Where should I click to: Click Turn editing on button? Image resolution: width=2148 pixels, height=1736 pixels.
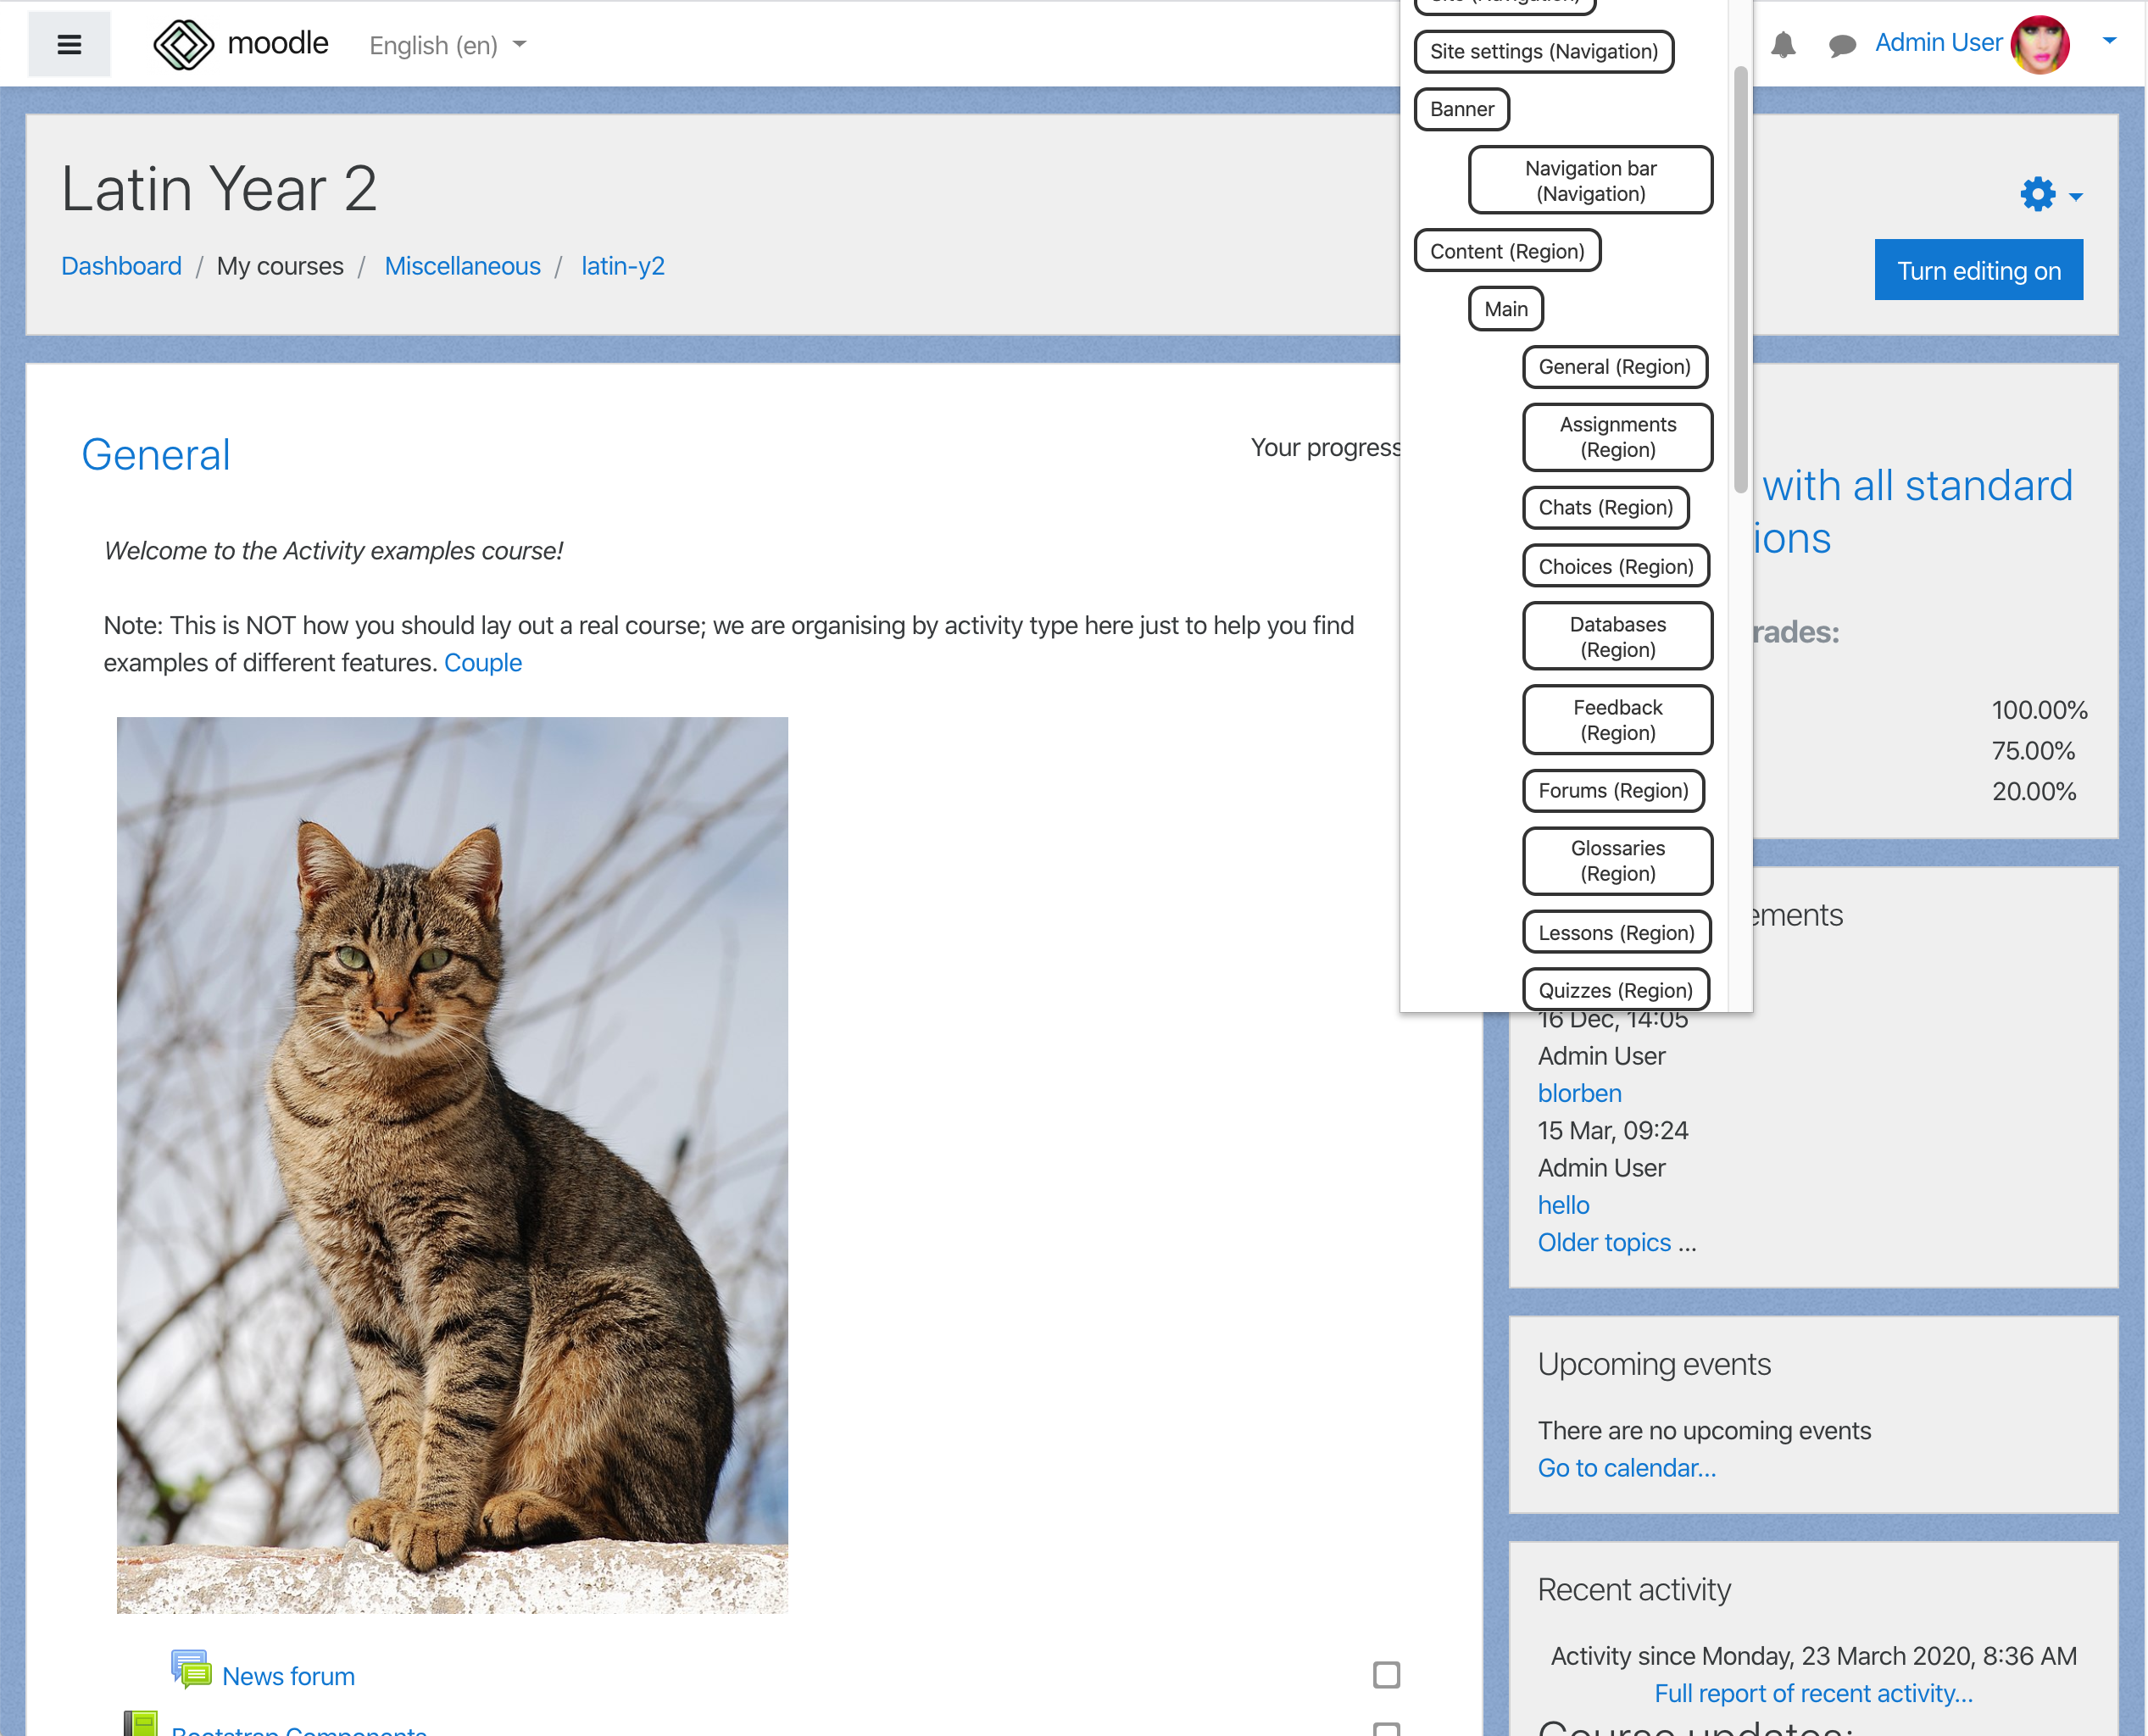[1978, 270]
